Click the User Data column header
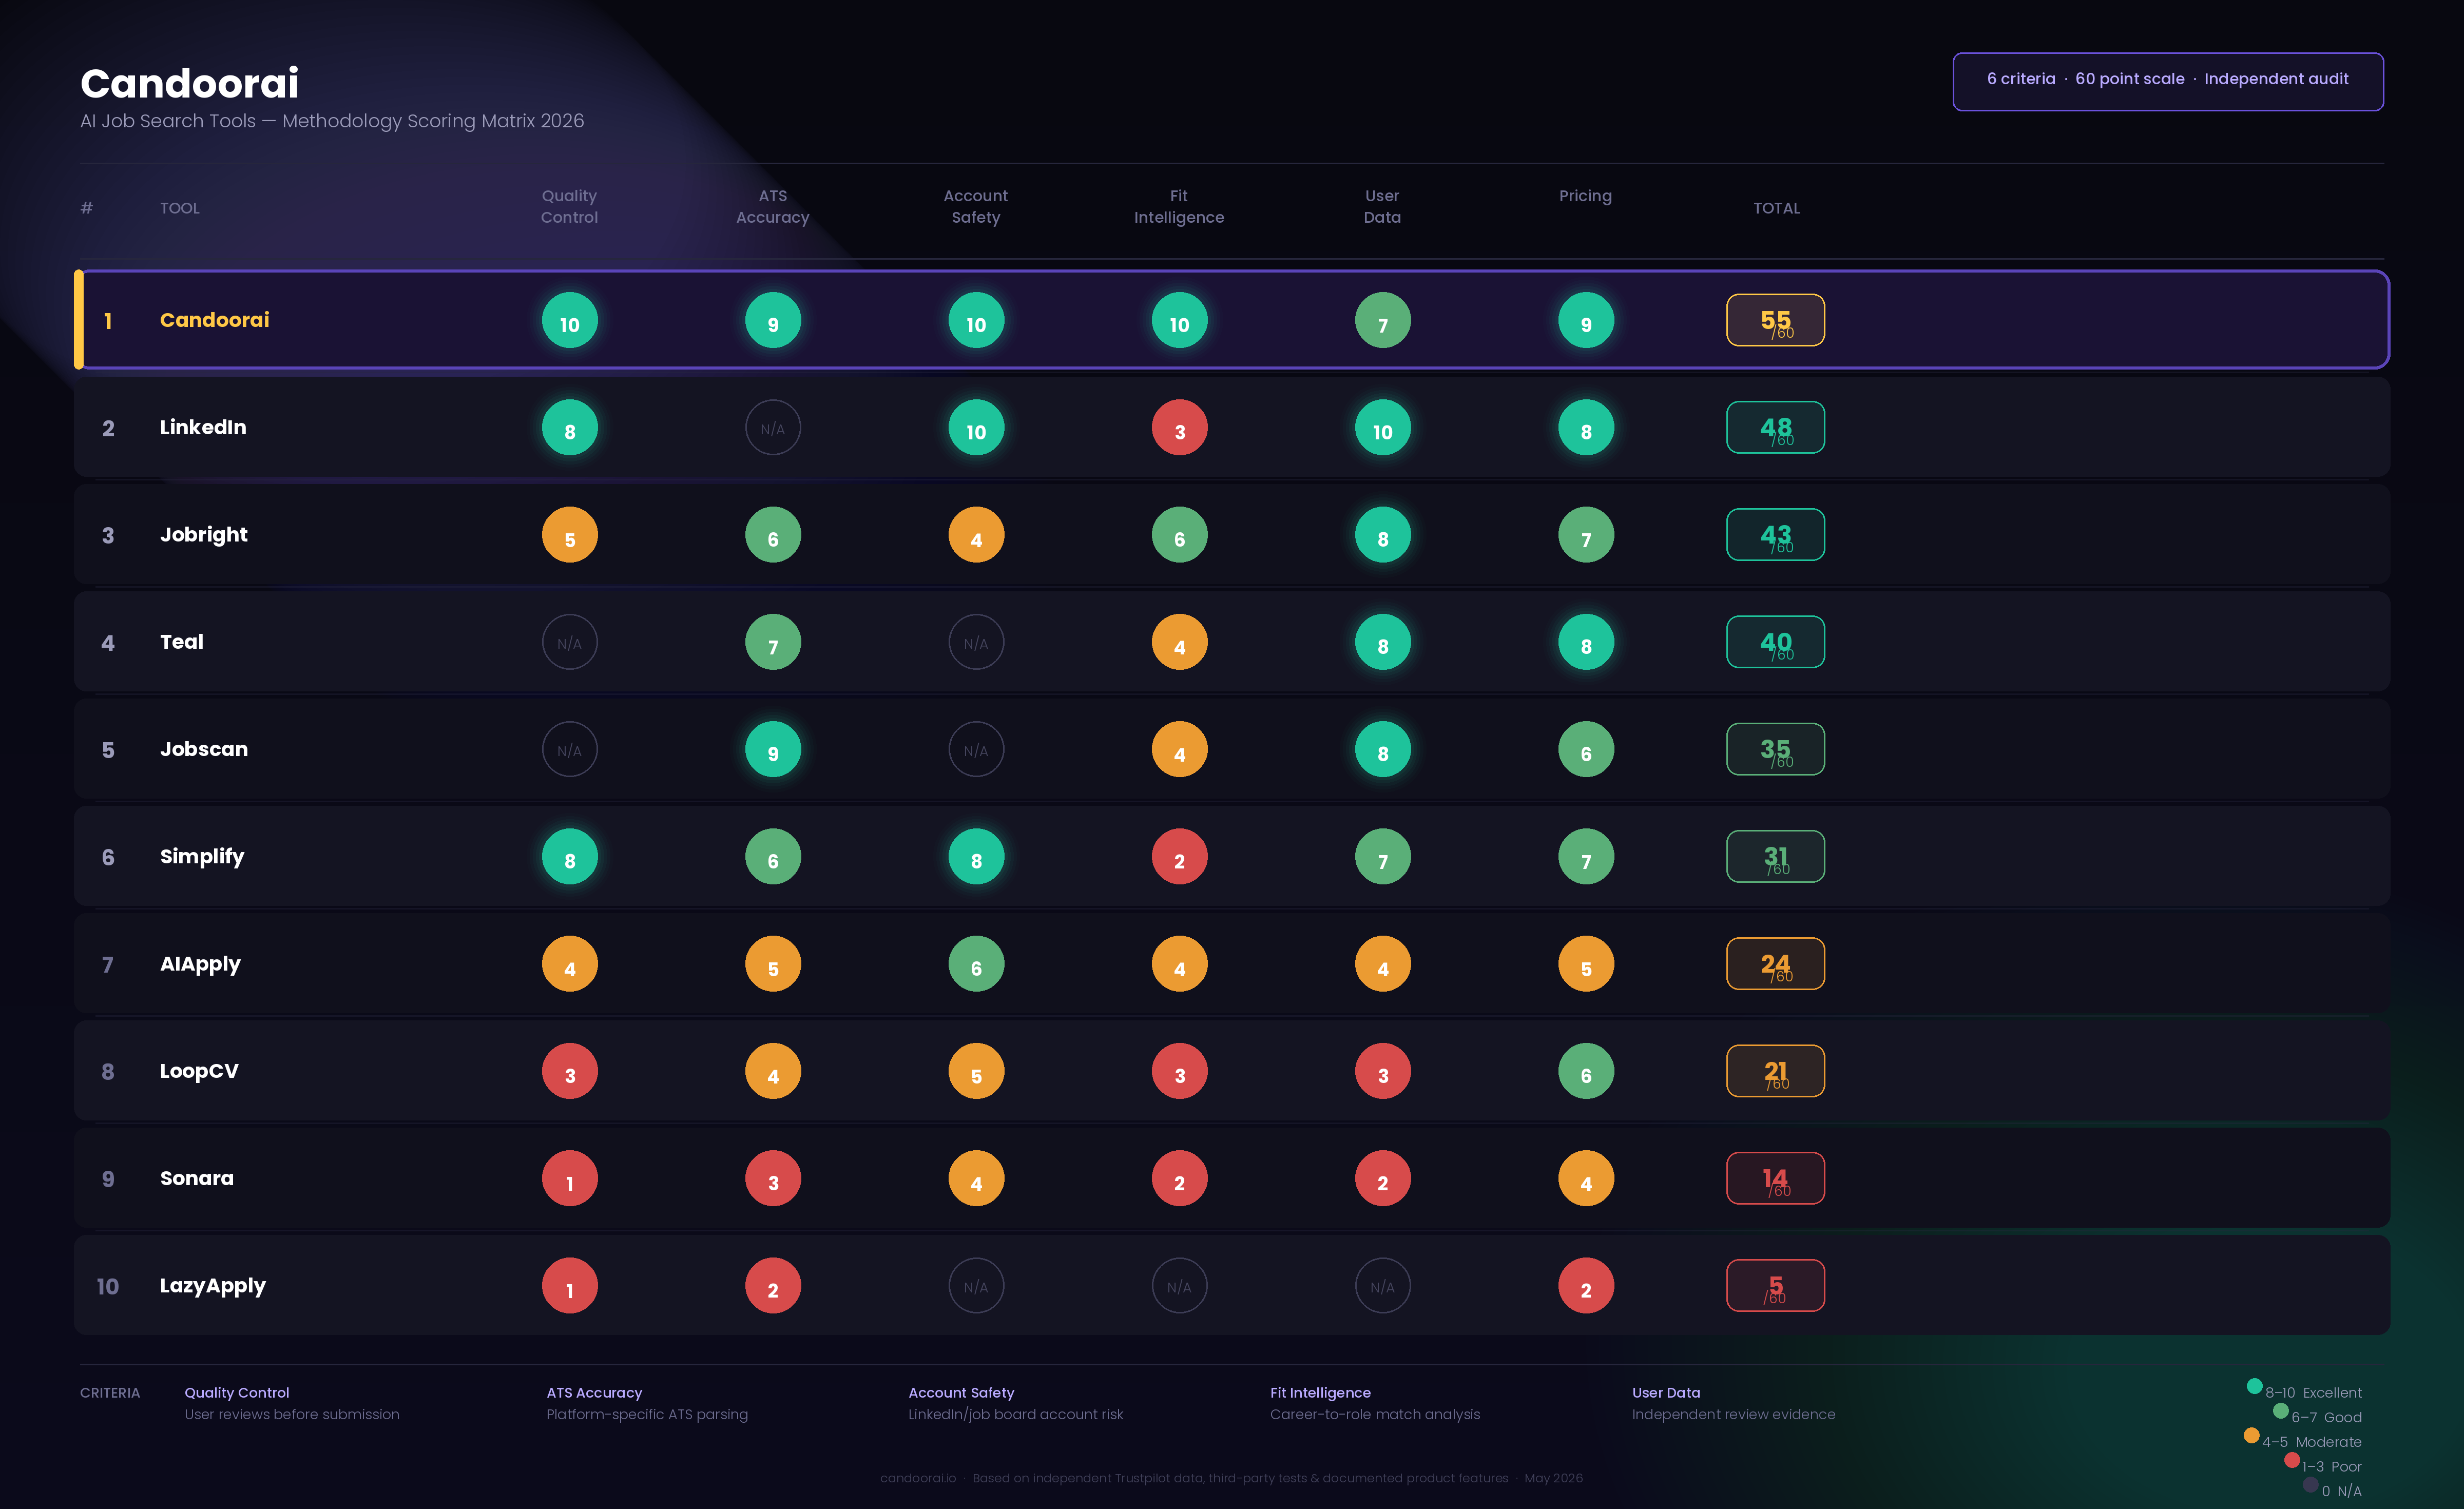Image resolution: width=2464 pixels, height=1509 pixels. point(1382,207)
